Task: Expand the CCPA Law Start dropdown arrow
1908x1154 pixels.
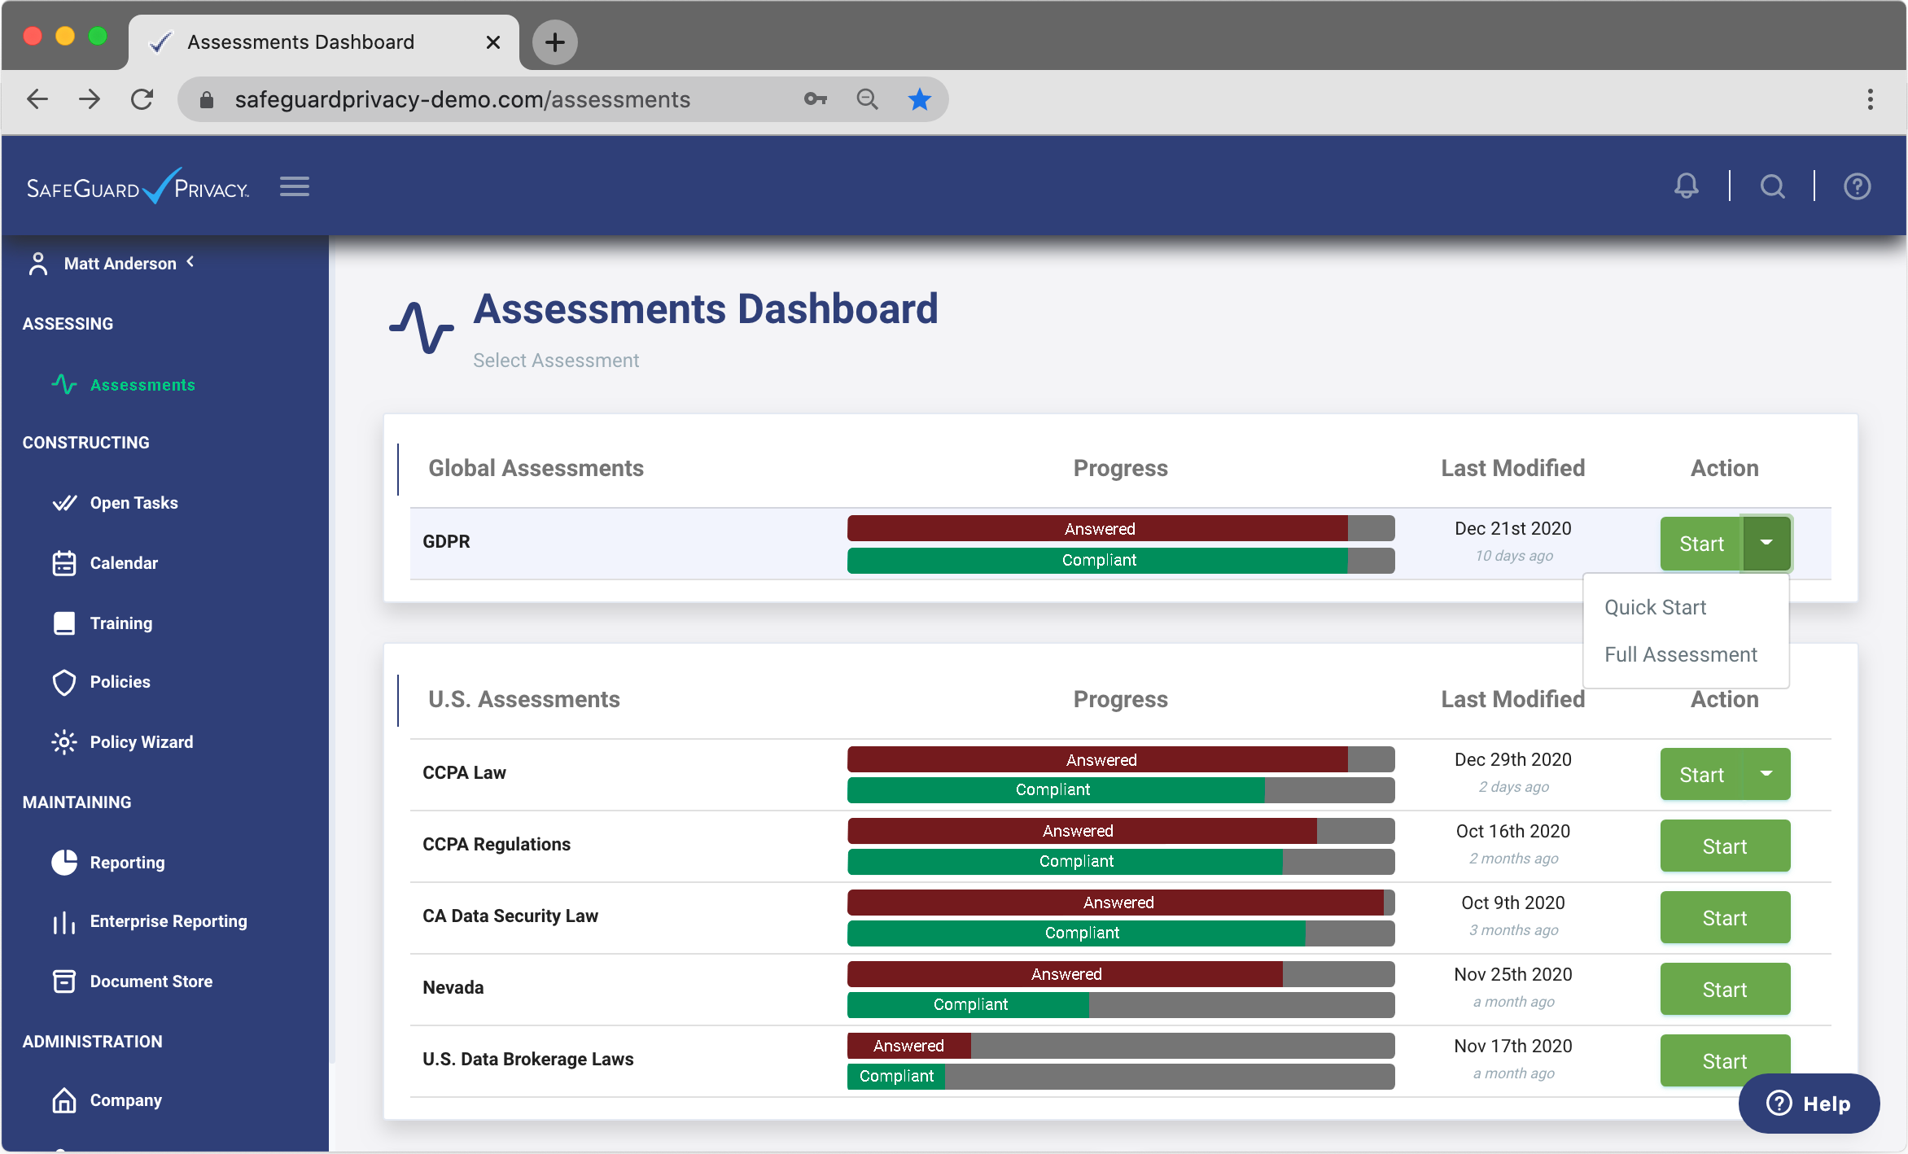Action: click(x=1766, y=774)
